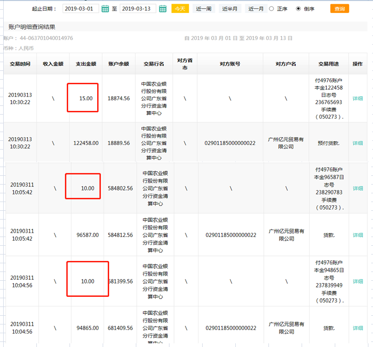This screenshot has height=347, width=373.
Task: Click the 对方户名 column header
Action: pos(286,64)
